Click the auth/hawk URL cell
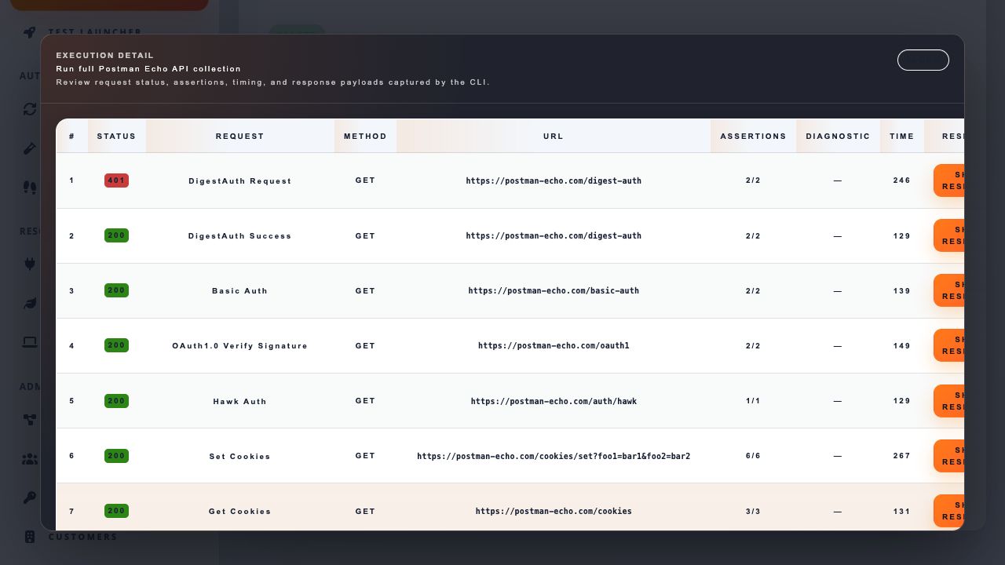Image resolution: width=1005 pixels, height=565 pixels. (554, 401)
